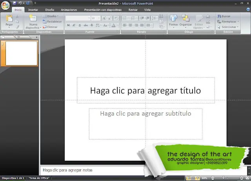Click the Nueva diapositiva icon
Viewport: 251px width, 181px height.
tap(33, 18)
